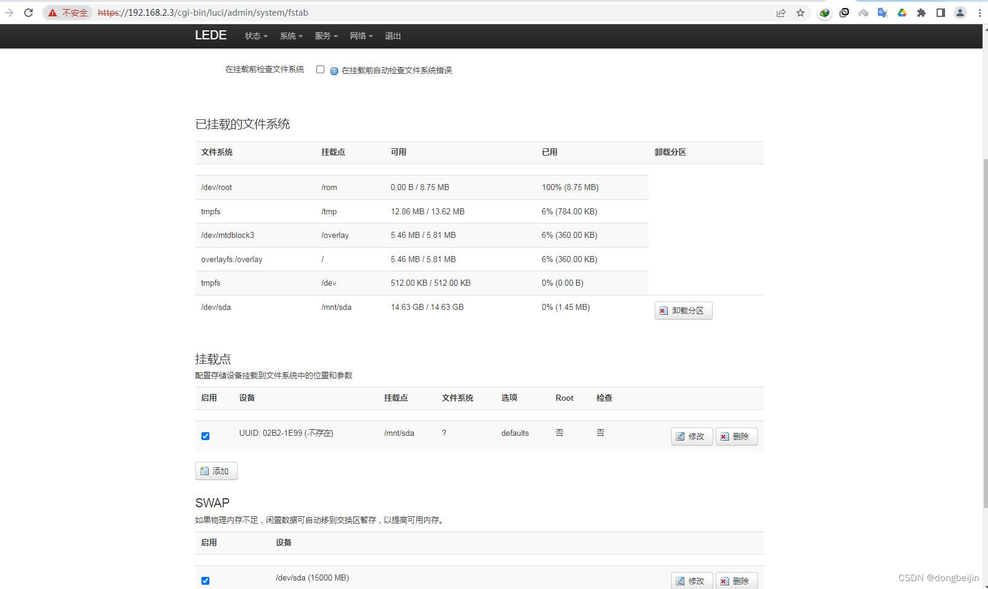This screenshot has height=589, width=988.
Task: Open the 状态 dropdown menu
Action: 256,36
